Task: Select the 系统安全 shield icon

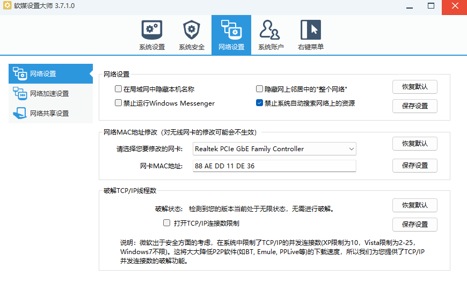Action: coord(192,30)
